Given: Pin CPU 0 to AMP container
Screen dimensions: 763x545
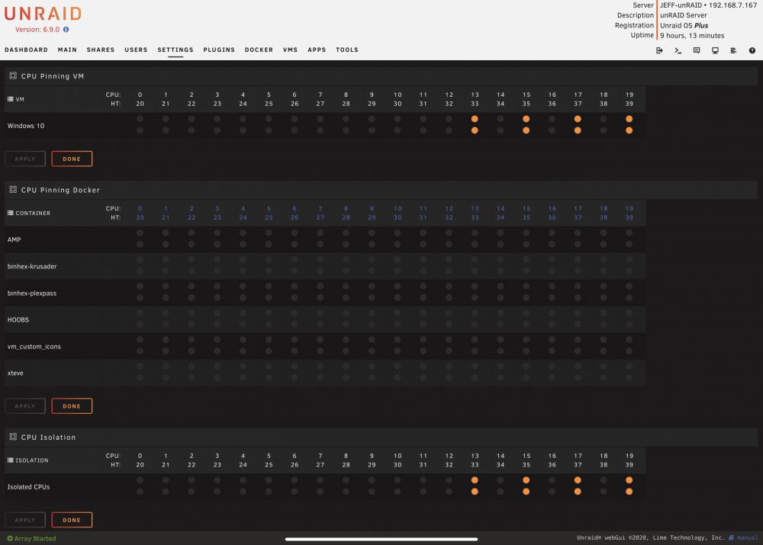Looking at the screenshot, I should click(140, 233).
